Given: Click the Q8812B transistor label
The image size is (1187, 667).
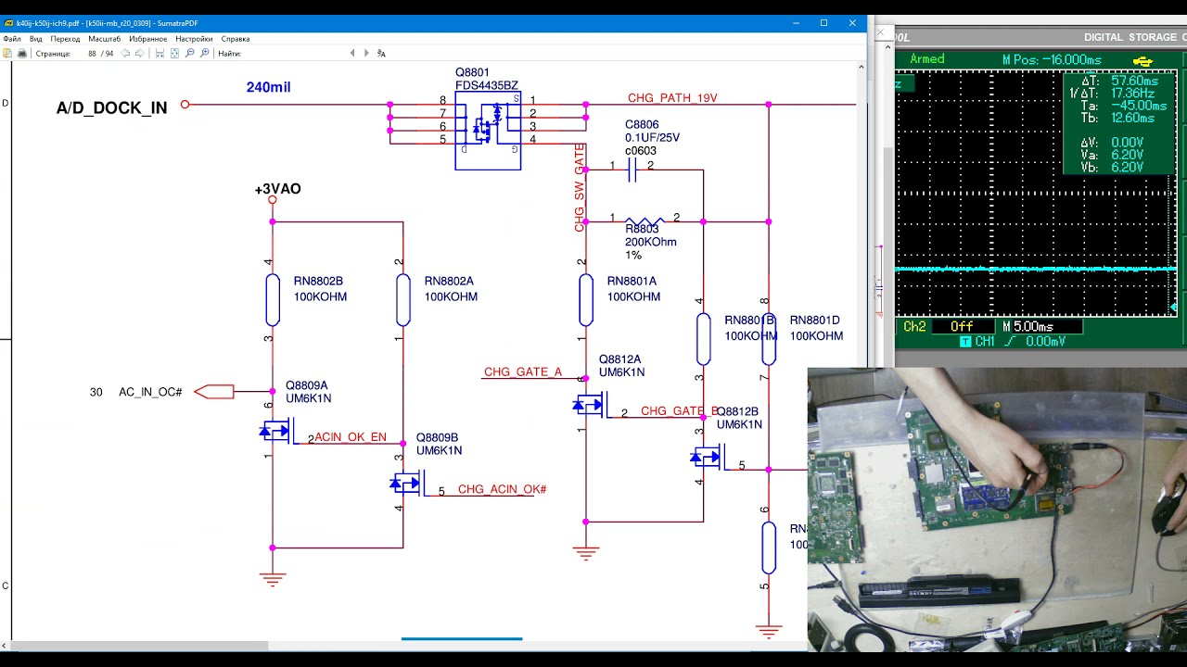Looking at the screenshot, I should tap(738, 411).
